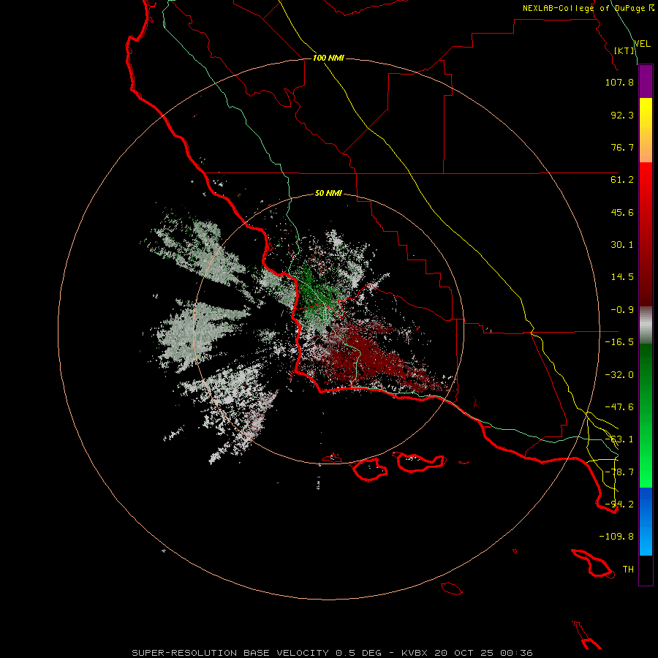
Task: Select the 92.3 scale label
Action: point(622,115)
